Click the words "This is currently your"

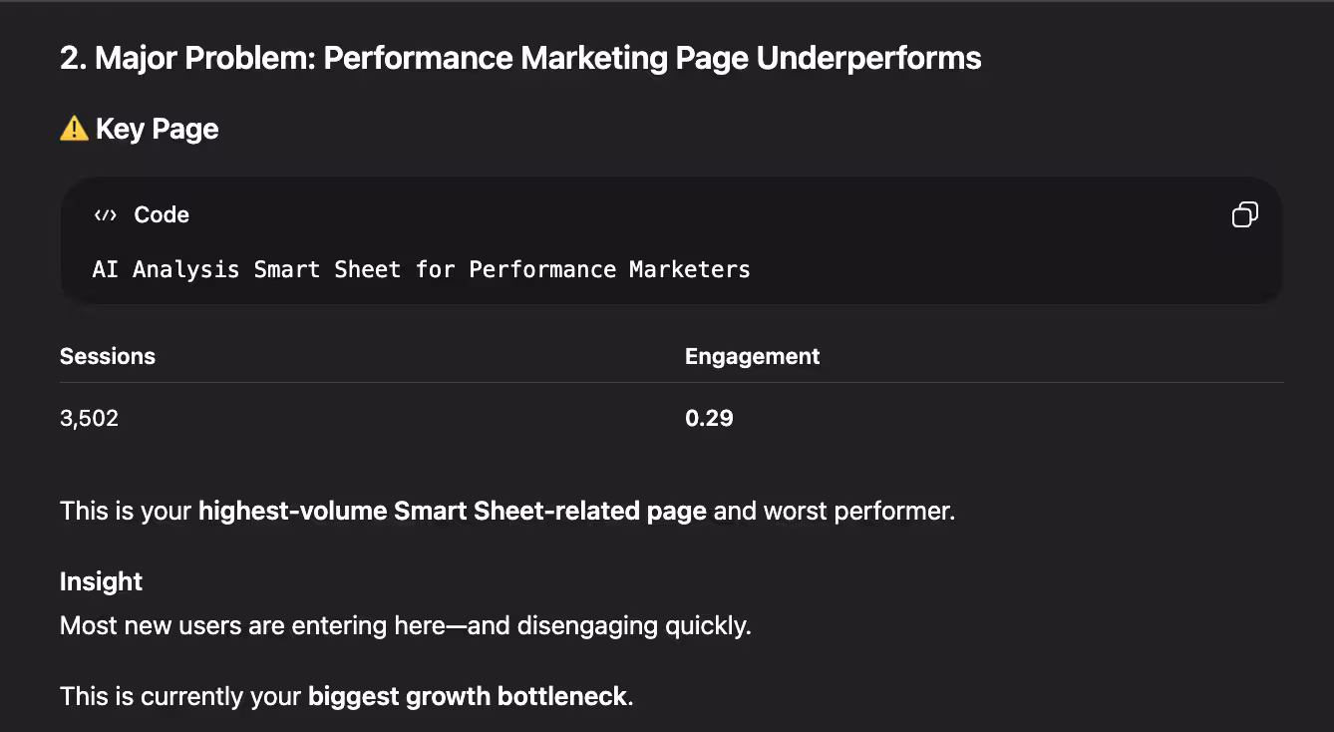coord(179,696)
